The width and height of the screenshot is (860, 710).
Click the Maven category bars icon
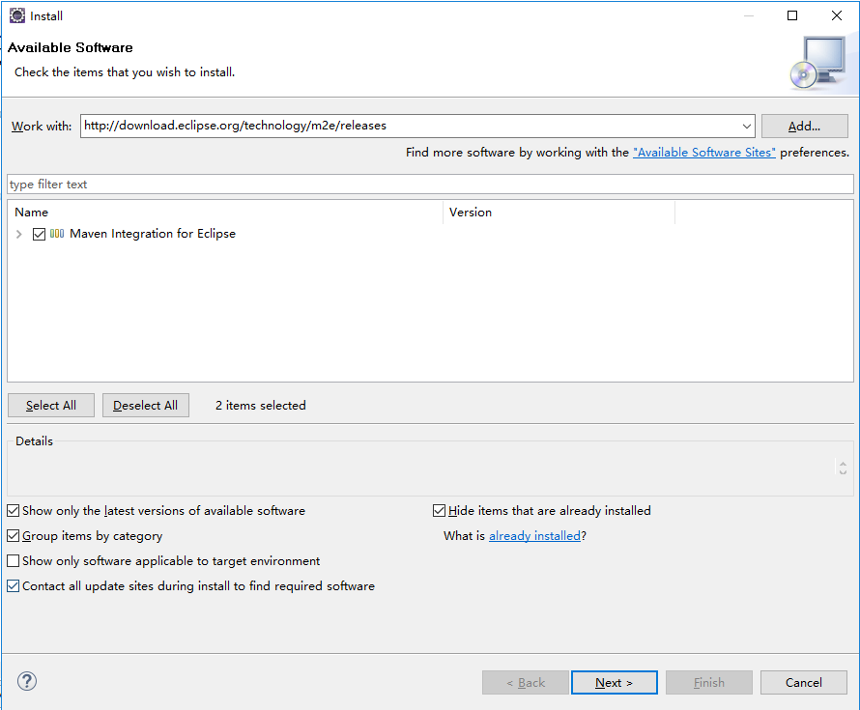[57, 234]
